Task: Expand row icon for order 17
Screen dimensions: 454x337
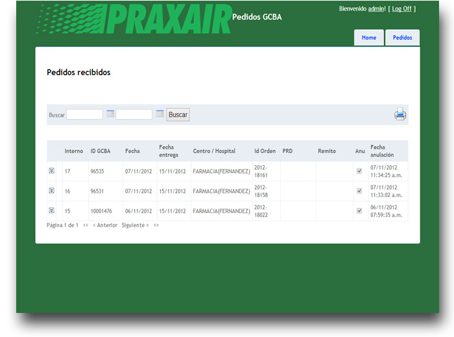Action: click(51, 171)
